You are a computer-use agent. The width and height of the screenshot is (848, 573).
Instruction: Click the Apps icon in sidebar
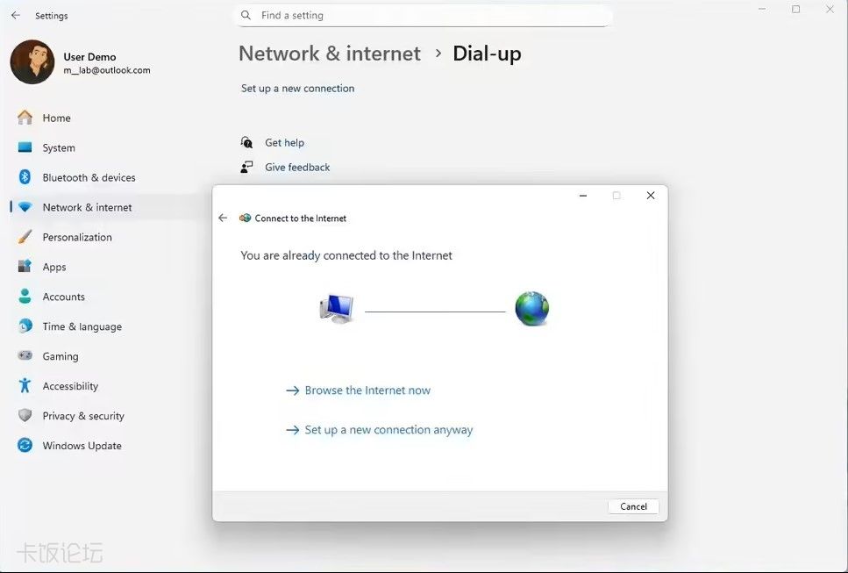coord(25,266)
